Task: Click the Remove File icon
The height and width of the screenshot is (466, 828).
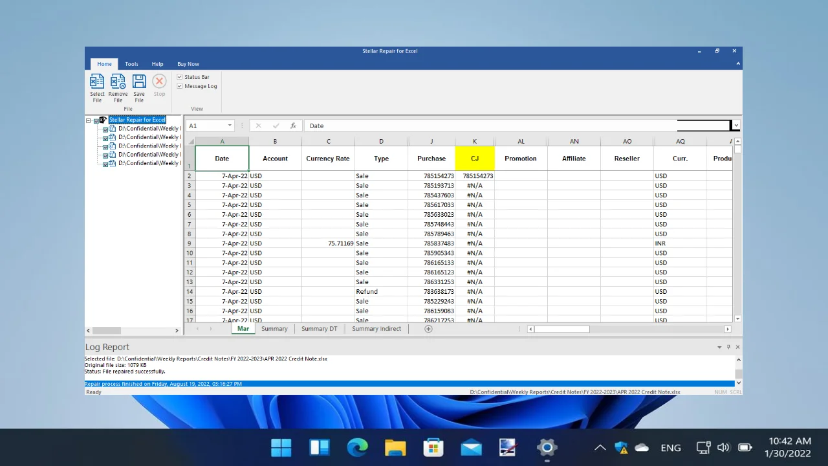Action: coord(118,82)
